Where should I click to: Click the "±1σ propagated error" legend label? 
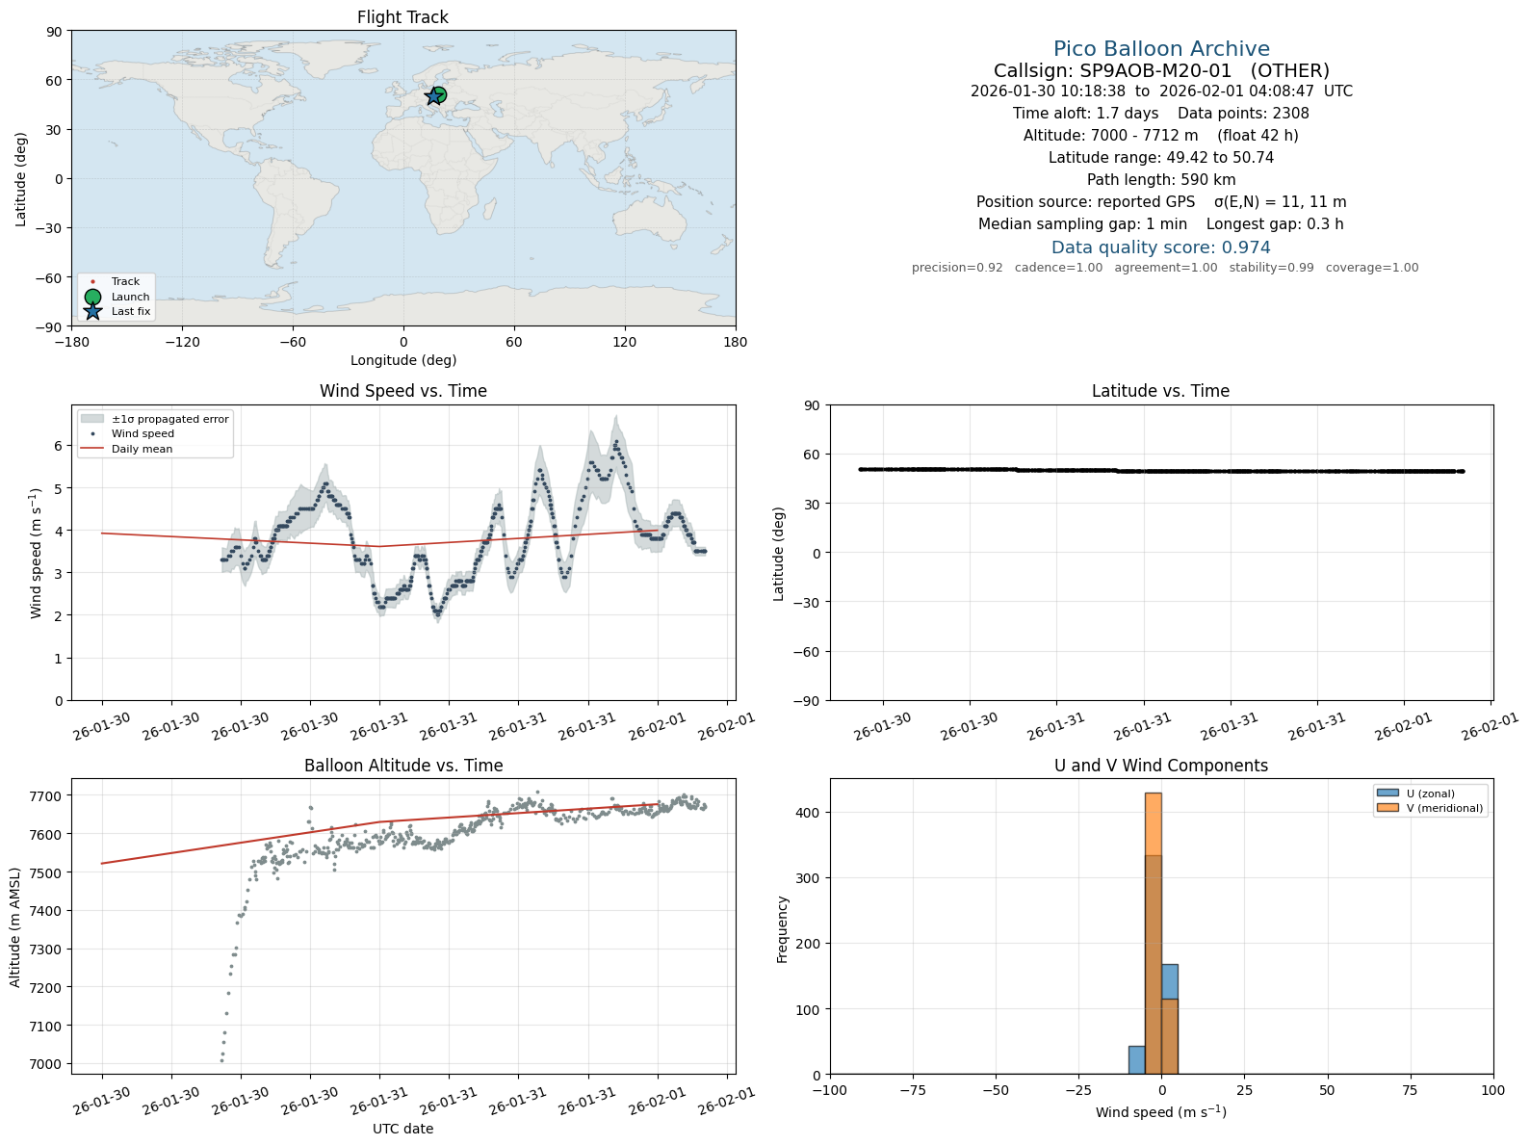click(x=170, y=419)
